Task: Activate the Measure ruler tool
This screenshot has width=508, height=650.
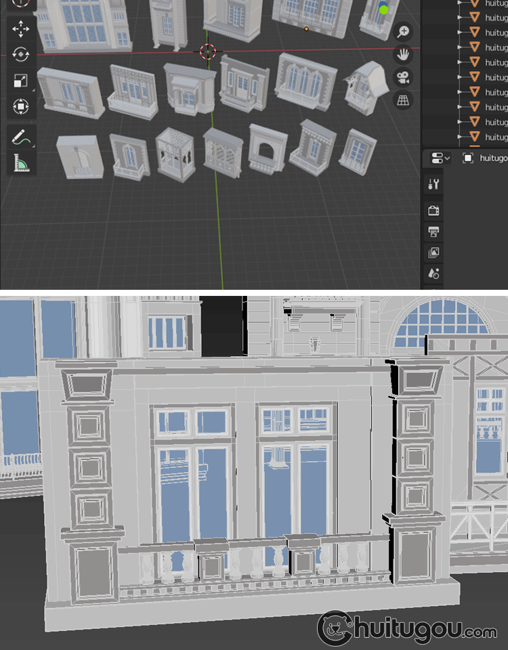Action: point(21,163)
